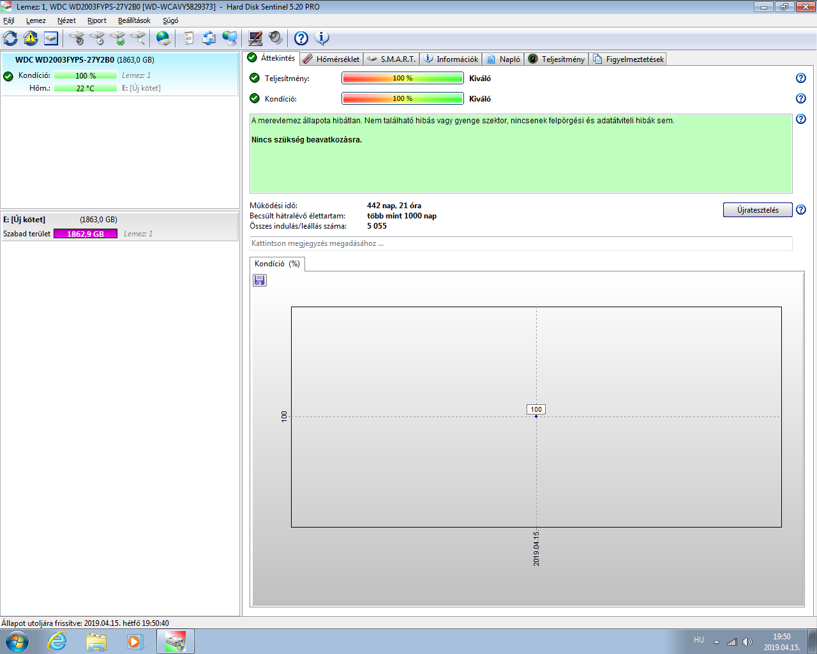Open the Nézet menu

point(66,20)
